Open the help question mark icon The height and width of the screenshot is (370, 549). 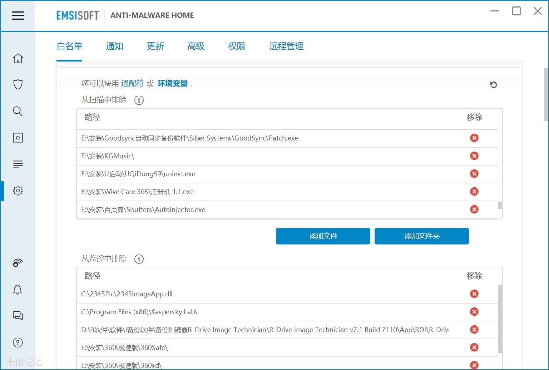coord(18,342)
